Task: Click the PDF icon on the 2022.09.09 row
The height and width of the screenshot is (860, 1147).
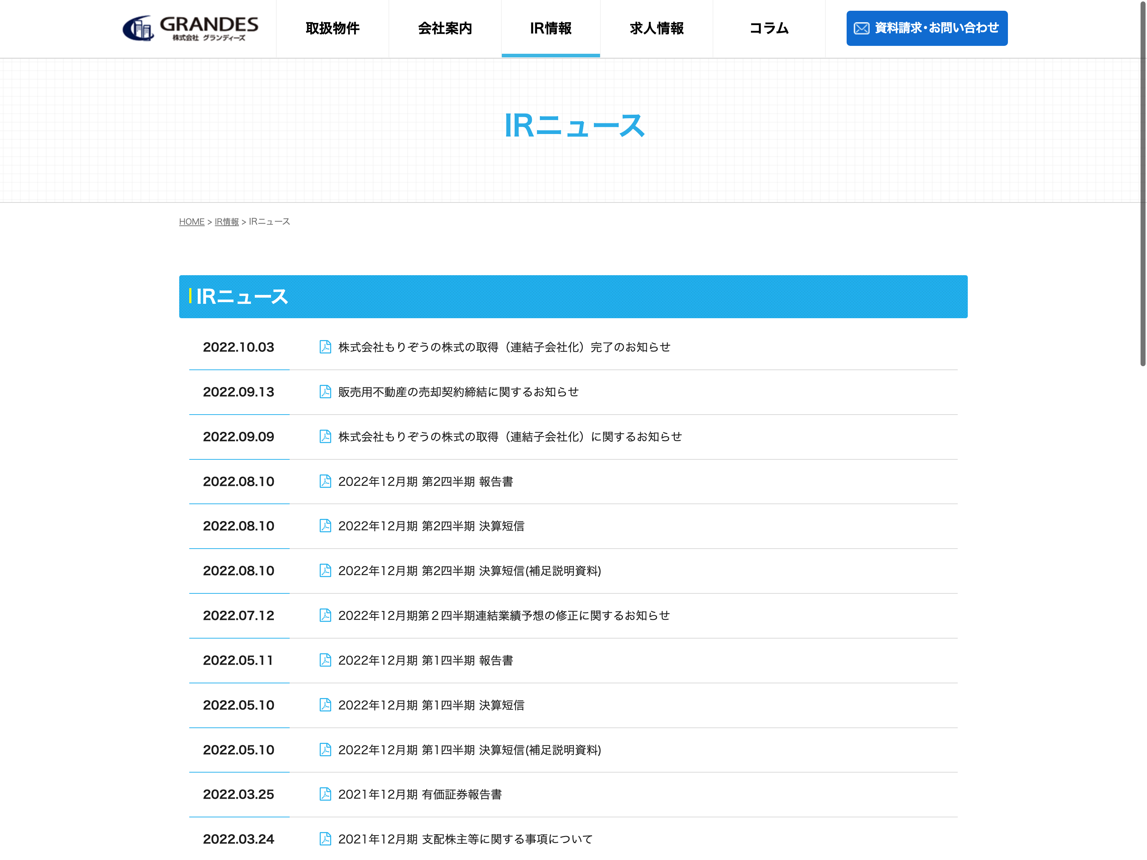Action: click(x=325, y=436)
